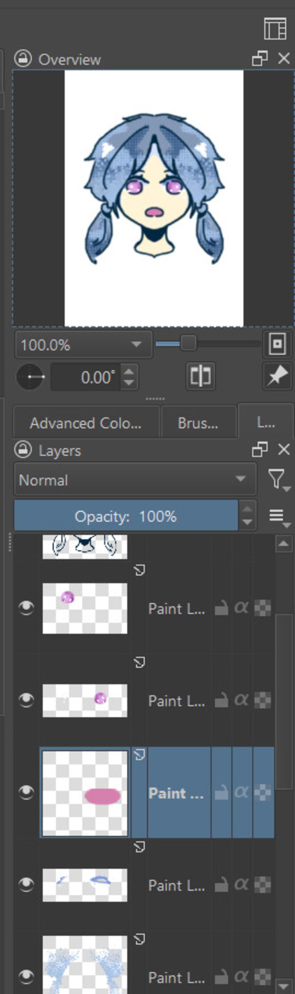Select the right-eye highlight layer thumbnail
The image size is (295, 994).
(85, 700)
